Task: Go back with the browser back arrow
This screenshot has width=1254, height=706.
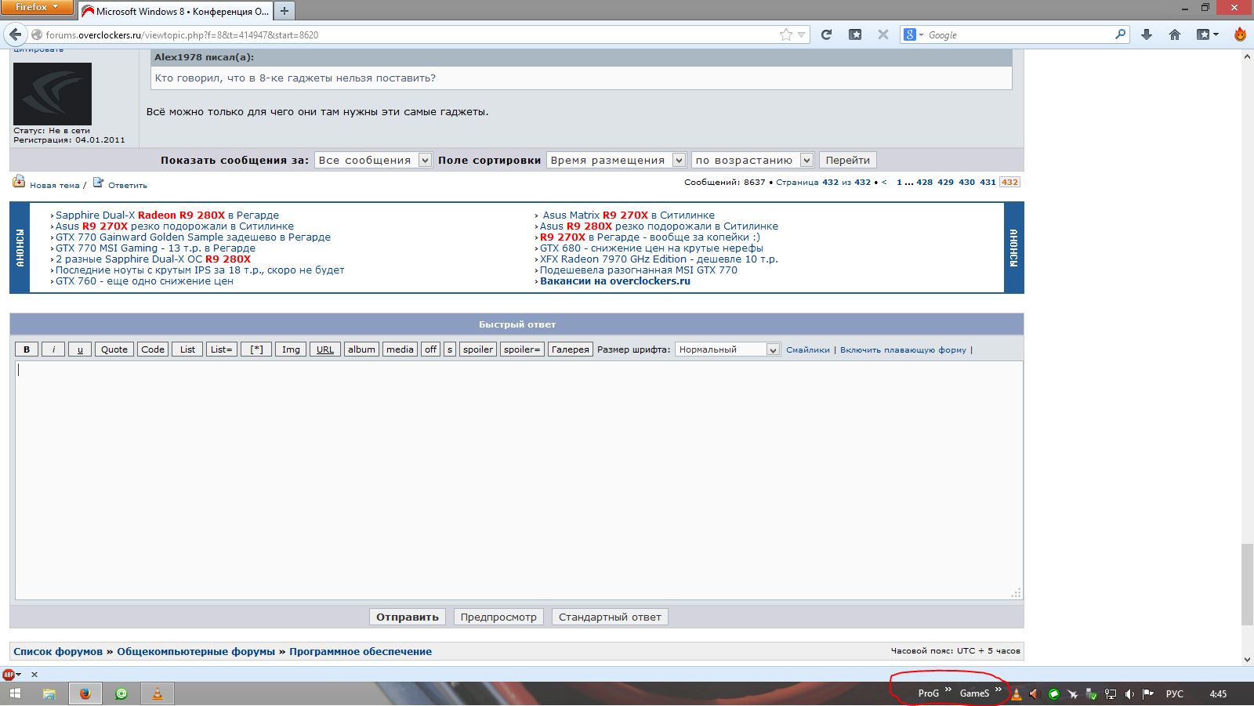Action: 15,34
